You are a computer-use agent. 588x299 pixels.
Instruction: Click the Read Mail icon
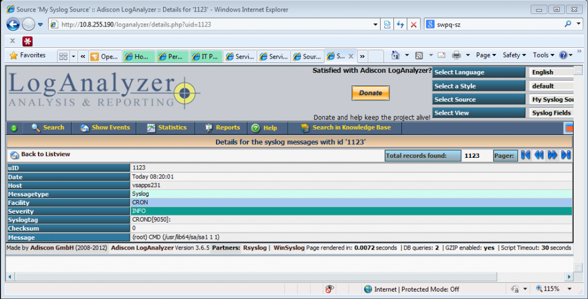tap(442, 55)
